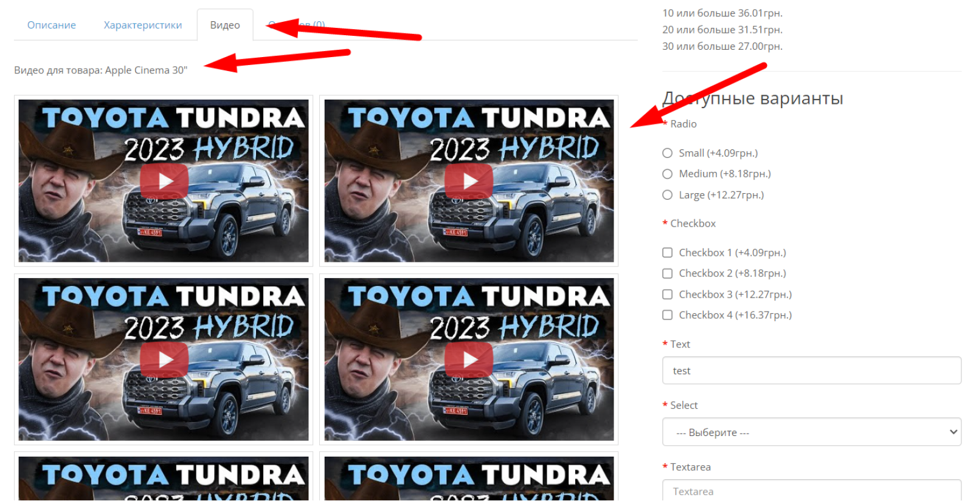Check the Checkbox 3 option
This screenshot has width=973, height=501.
667,295
